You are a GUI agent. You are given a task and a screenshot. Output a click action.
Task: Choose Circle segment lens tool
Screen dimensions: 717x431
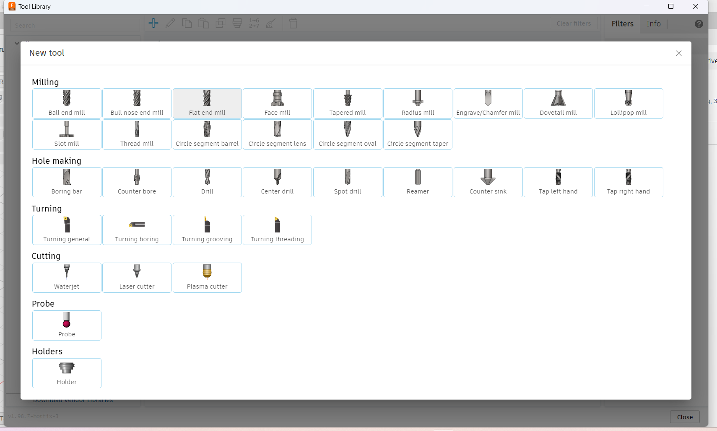(277, 134)
